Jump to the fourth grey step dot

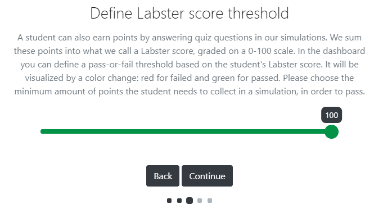[200, 201]
